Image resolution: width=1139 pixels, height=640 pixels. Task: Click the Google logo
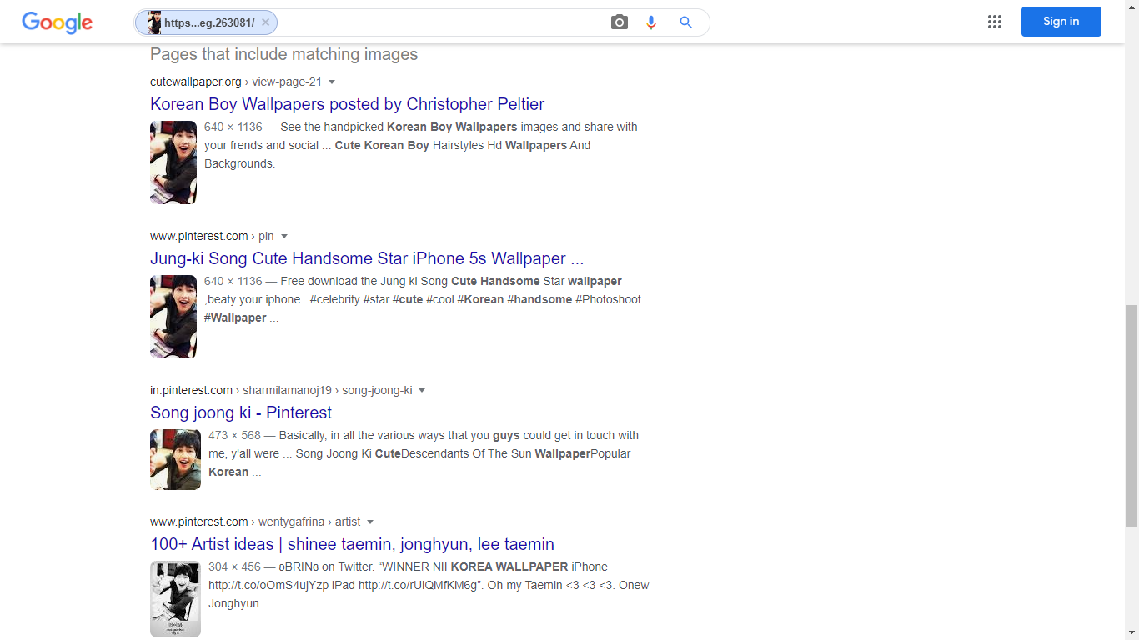[57, 22]
